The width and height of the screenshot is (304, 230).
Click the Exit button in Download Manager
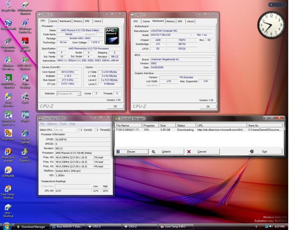click(265, 152)
